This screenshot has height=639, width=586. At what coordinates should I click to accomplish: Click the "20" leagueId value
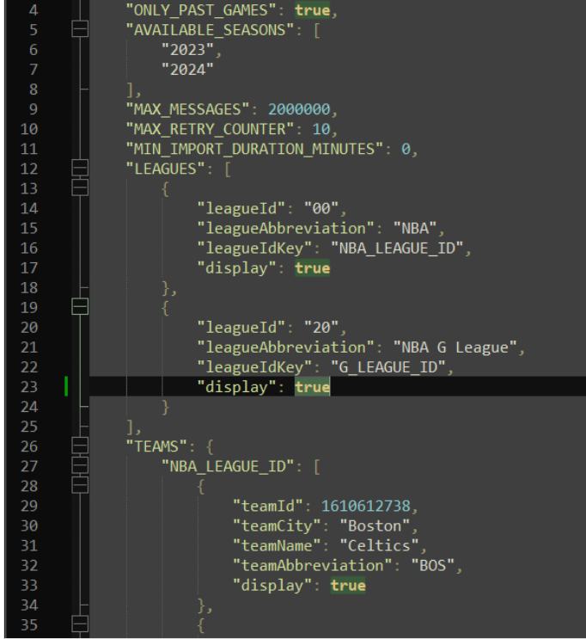point(321,328)
